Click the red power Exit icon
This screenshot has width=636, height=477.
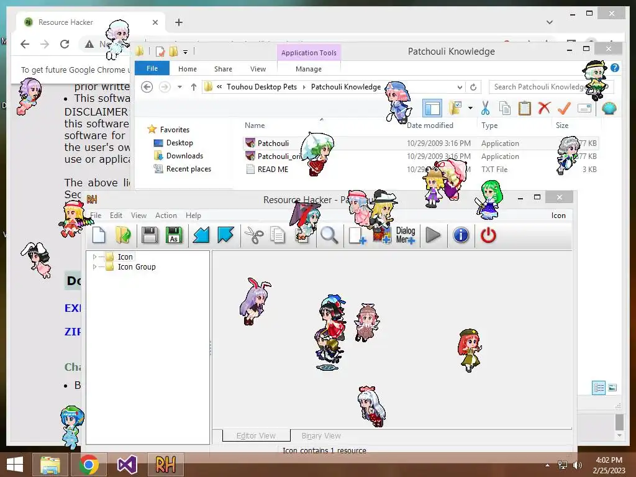coord(488,235)
